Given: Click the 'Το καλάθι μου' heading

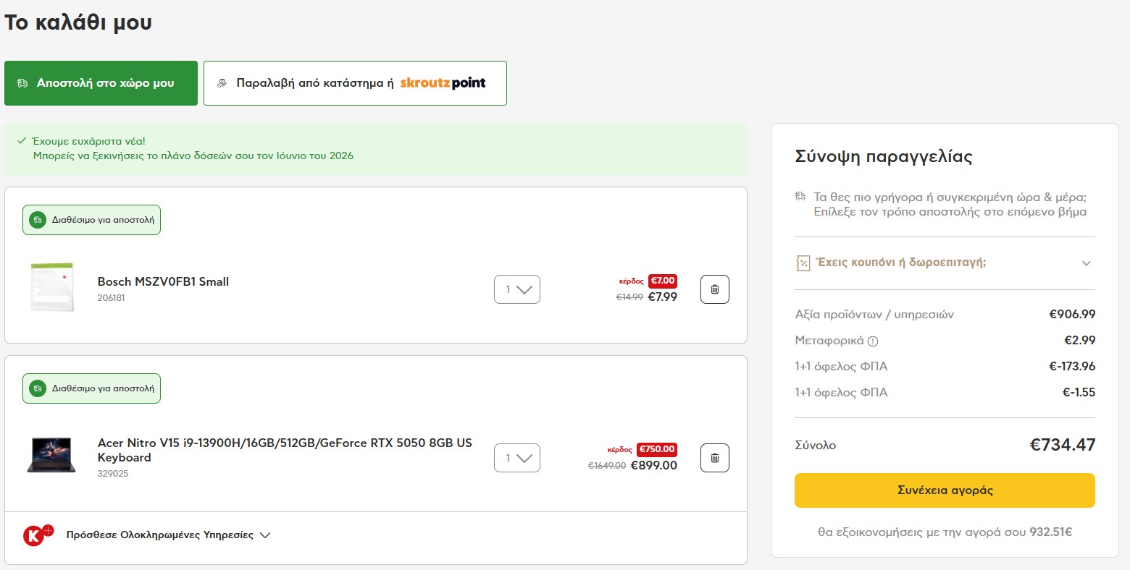Looking at the screenshot, I should click(78, 22).
